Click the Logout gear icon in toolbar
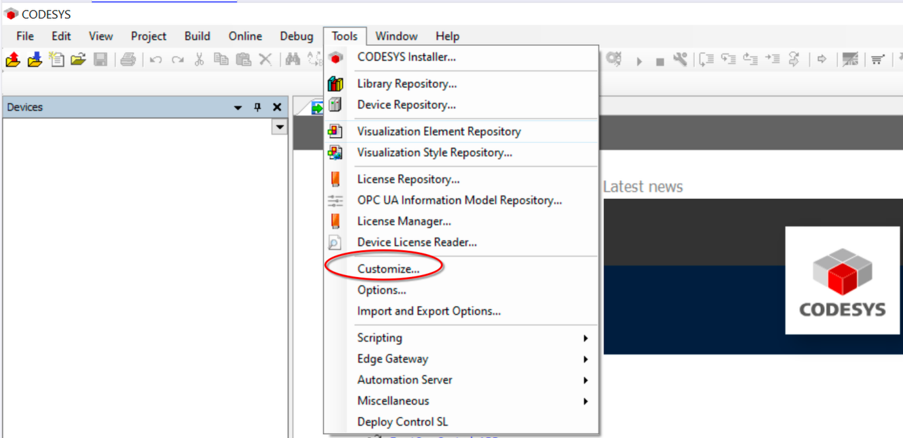Viewport: 903px width, 438px height. coord(614,59)
